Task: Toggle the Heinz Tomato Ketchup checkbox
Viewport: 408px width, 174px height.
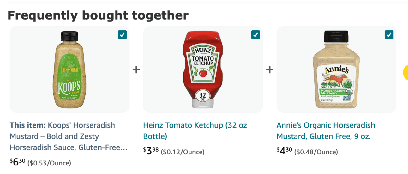Action: click(x=255, y=35)
